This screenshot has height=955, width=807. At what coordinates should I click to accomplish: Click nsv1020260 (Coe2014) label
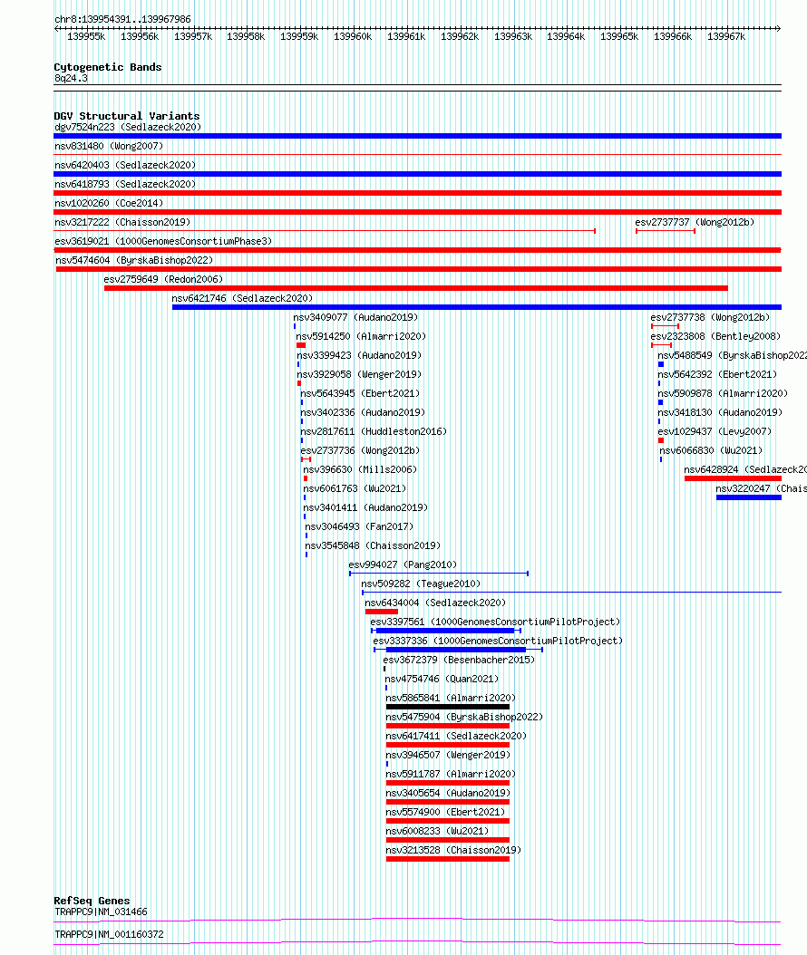[x=109, y=203]
